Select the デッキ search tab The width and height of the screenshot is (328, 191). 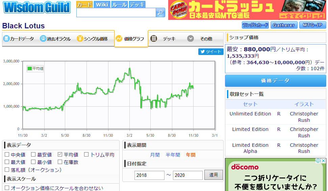pos(137,5)
